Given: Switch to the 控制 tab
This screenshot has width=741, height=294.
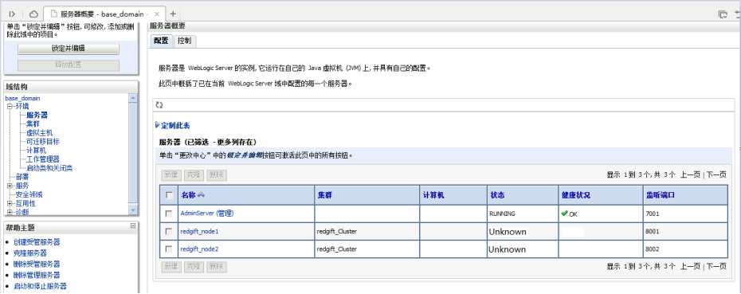Looking at the screenshot, I should click(x=185, y=41).
